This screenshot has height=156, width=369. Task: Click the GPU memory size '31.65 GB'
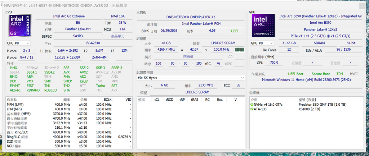click(x=289, y=43)
